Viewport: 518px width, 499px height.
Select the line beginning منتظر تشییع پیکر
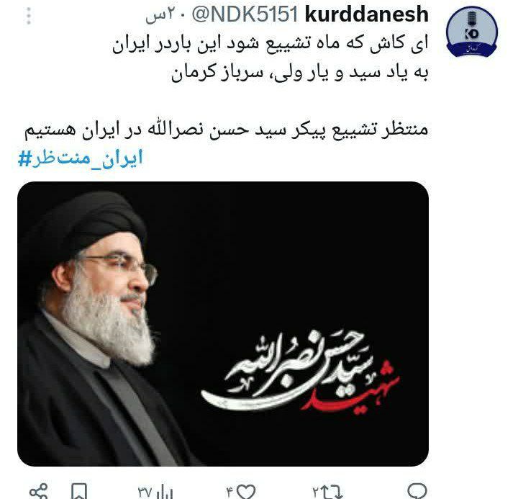pyautogui.click(x=227, y=129)
